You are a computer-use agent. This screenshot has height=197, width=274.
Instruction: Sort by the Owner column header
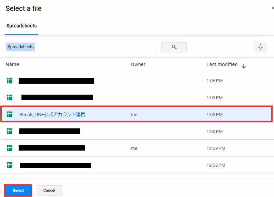point(138,64)
